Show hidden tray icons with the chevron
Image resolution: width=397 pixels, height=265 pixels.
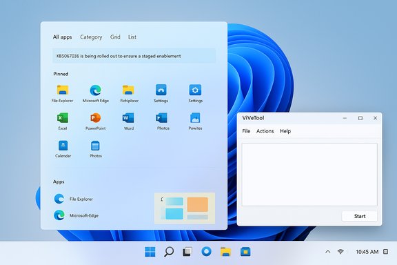click(328, 252)
